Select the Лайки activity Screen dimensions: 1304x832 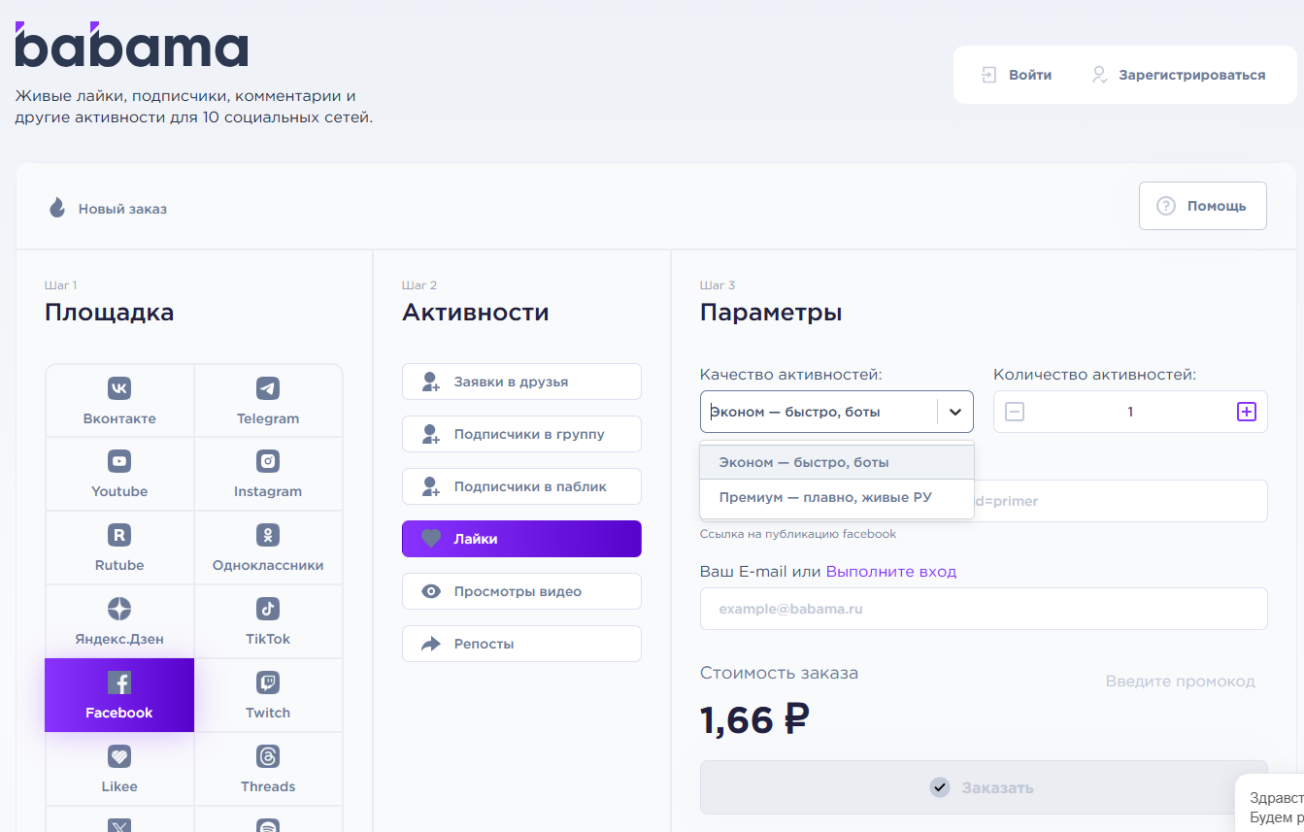click(521, 539)
